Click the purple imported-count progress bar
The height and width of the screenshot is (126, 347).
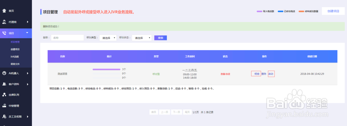point(107,69)
